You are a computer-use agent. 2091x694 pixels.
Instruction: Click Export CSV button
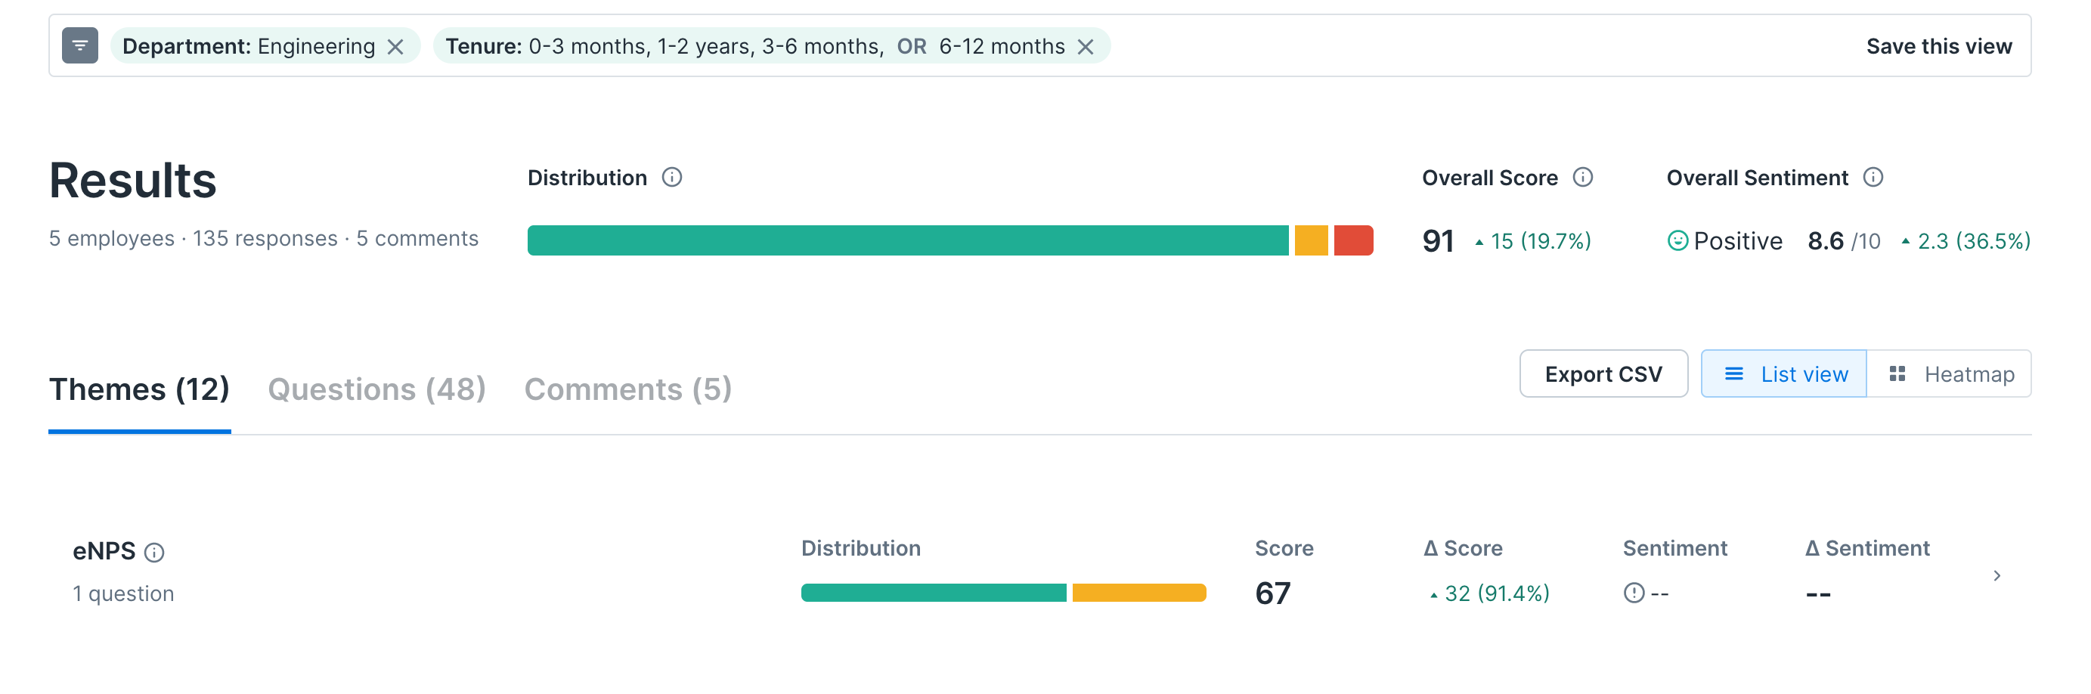(x=1603, y=374)
